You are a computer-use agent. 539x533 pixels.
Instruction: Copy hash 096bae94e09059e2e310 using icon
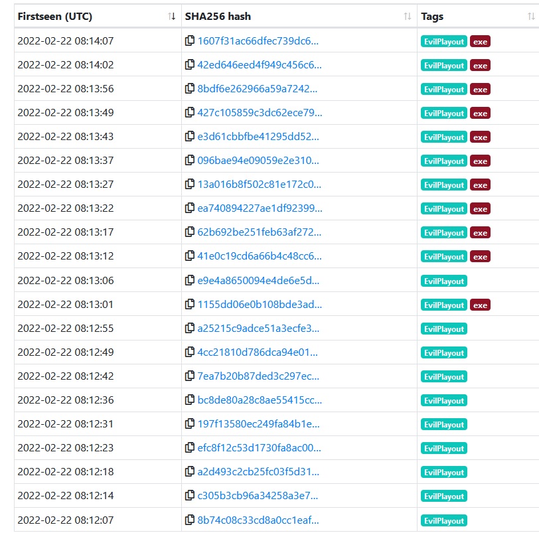tap(189, 160)
